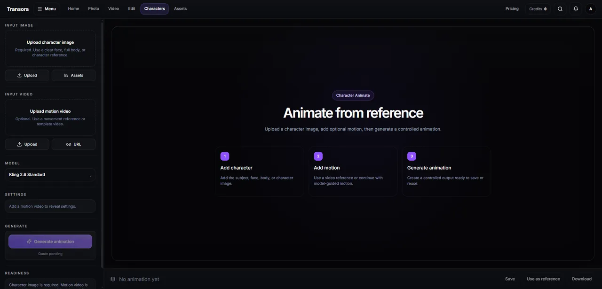This screenshot has height=289, width=602.
Task: Click the step 1 number badge
Action: tap(225, 156)
